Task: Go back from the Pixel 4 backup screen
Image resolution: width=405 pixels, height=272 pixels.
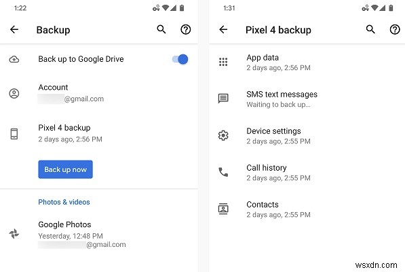Action: tap(223, 29)
